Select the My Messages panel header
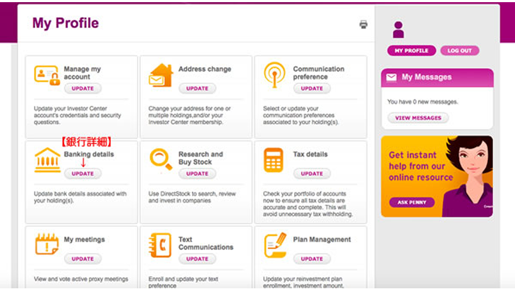 pos(437,77)
